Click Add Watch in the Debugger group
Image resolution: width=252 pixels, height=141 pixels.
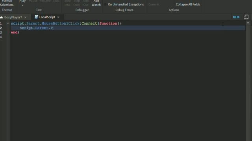coord(96,3)
